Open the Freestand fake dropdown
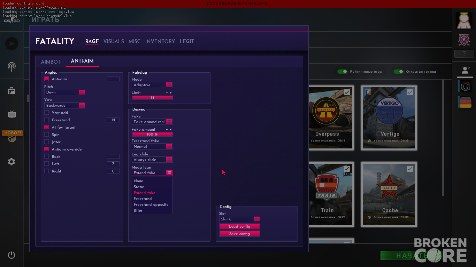476x267 pixels. coord(152,146)
